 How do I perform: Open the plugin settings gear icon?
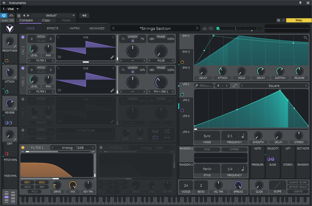click(278, 20)
